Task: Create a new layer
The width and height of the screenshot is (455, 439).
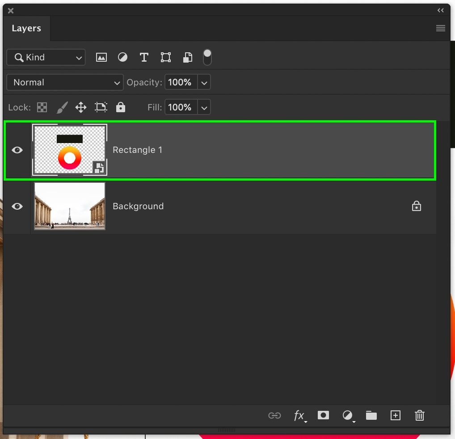Action: tap(396, 415)
